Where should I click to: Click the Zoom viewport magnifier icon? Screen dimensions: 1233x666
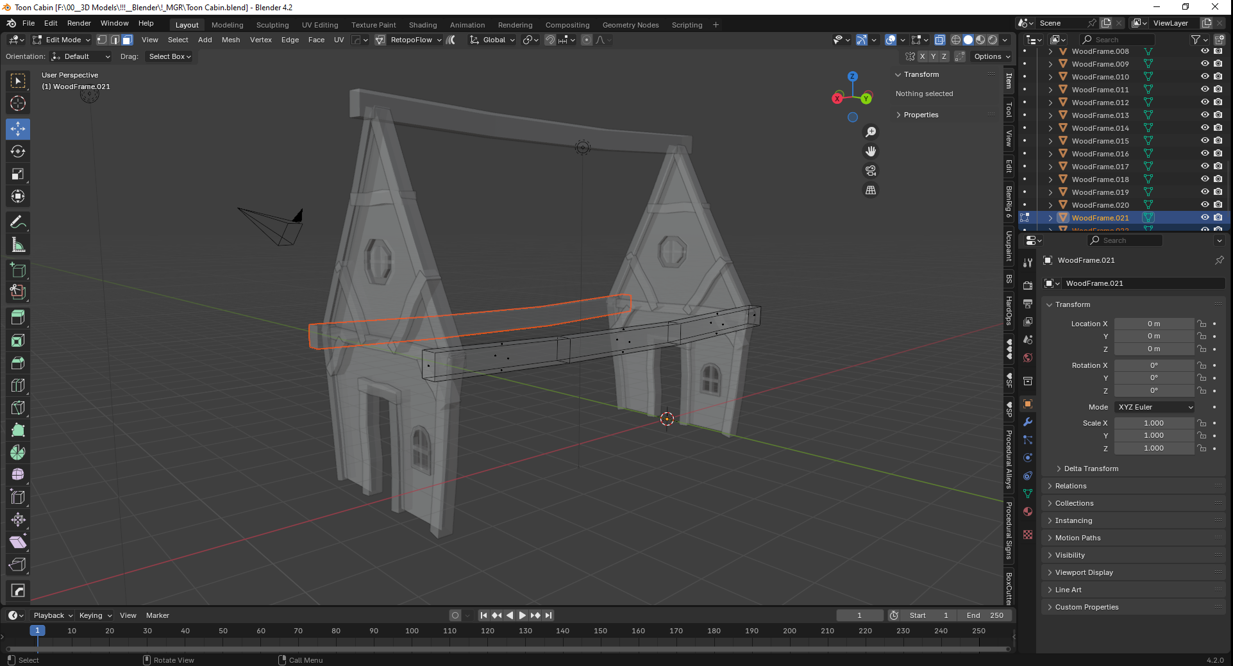point(871,132)
